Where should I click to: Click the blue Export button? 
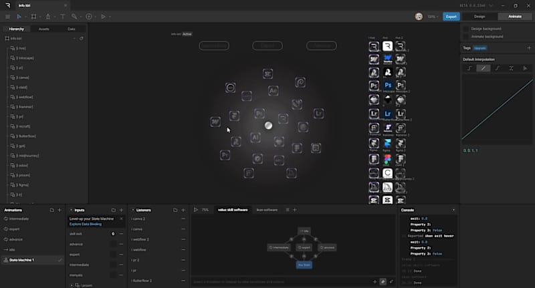point(451,16)
